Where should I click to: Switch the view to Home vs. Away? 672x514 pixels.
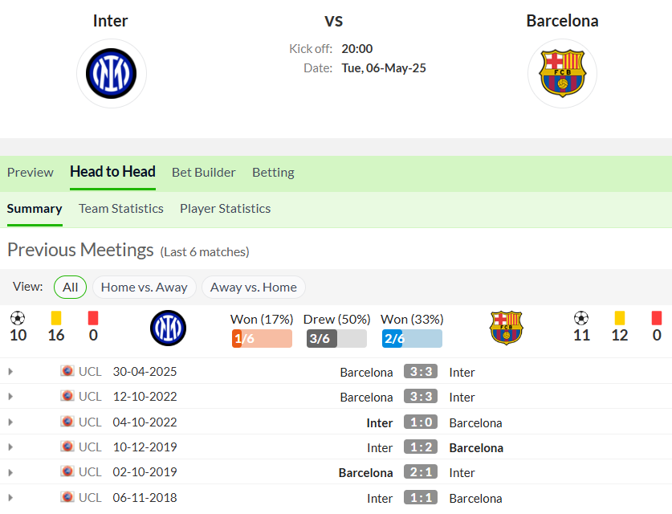tap(144, 288)
